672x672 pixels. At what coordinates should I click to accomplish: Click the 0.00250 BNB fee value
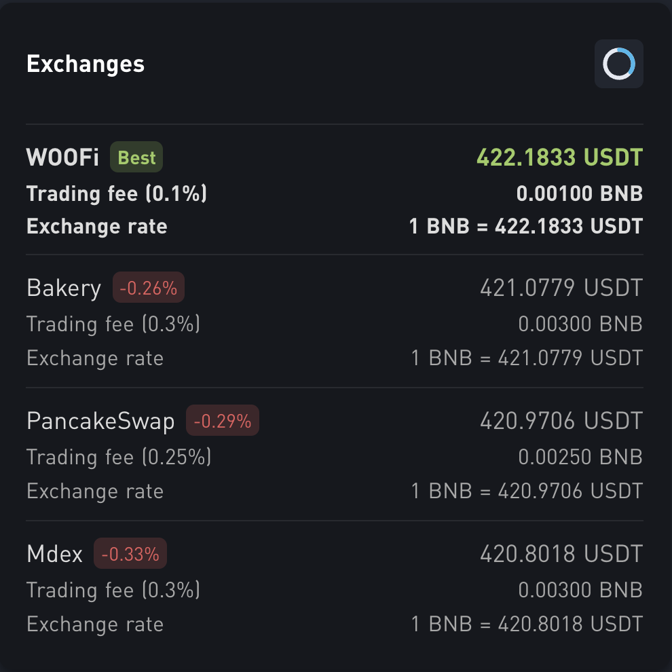coord(580,457)
